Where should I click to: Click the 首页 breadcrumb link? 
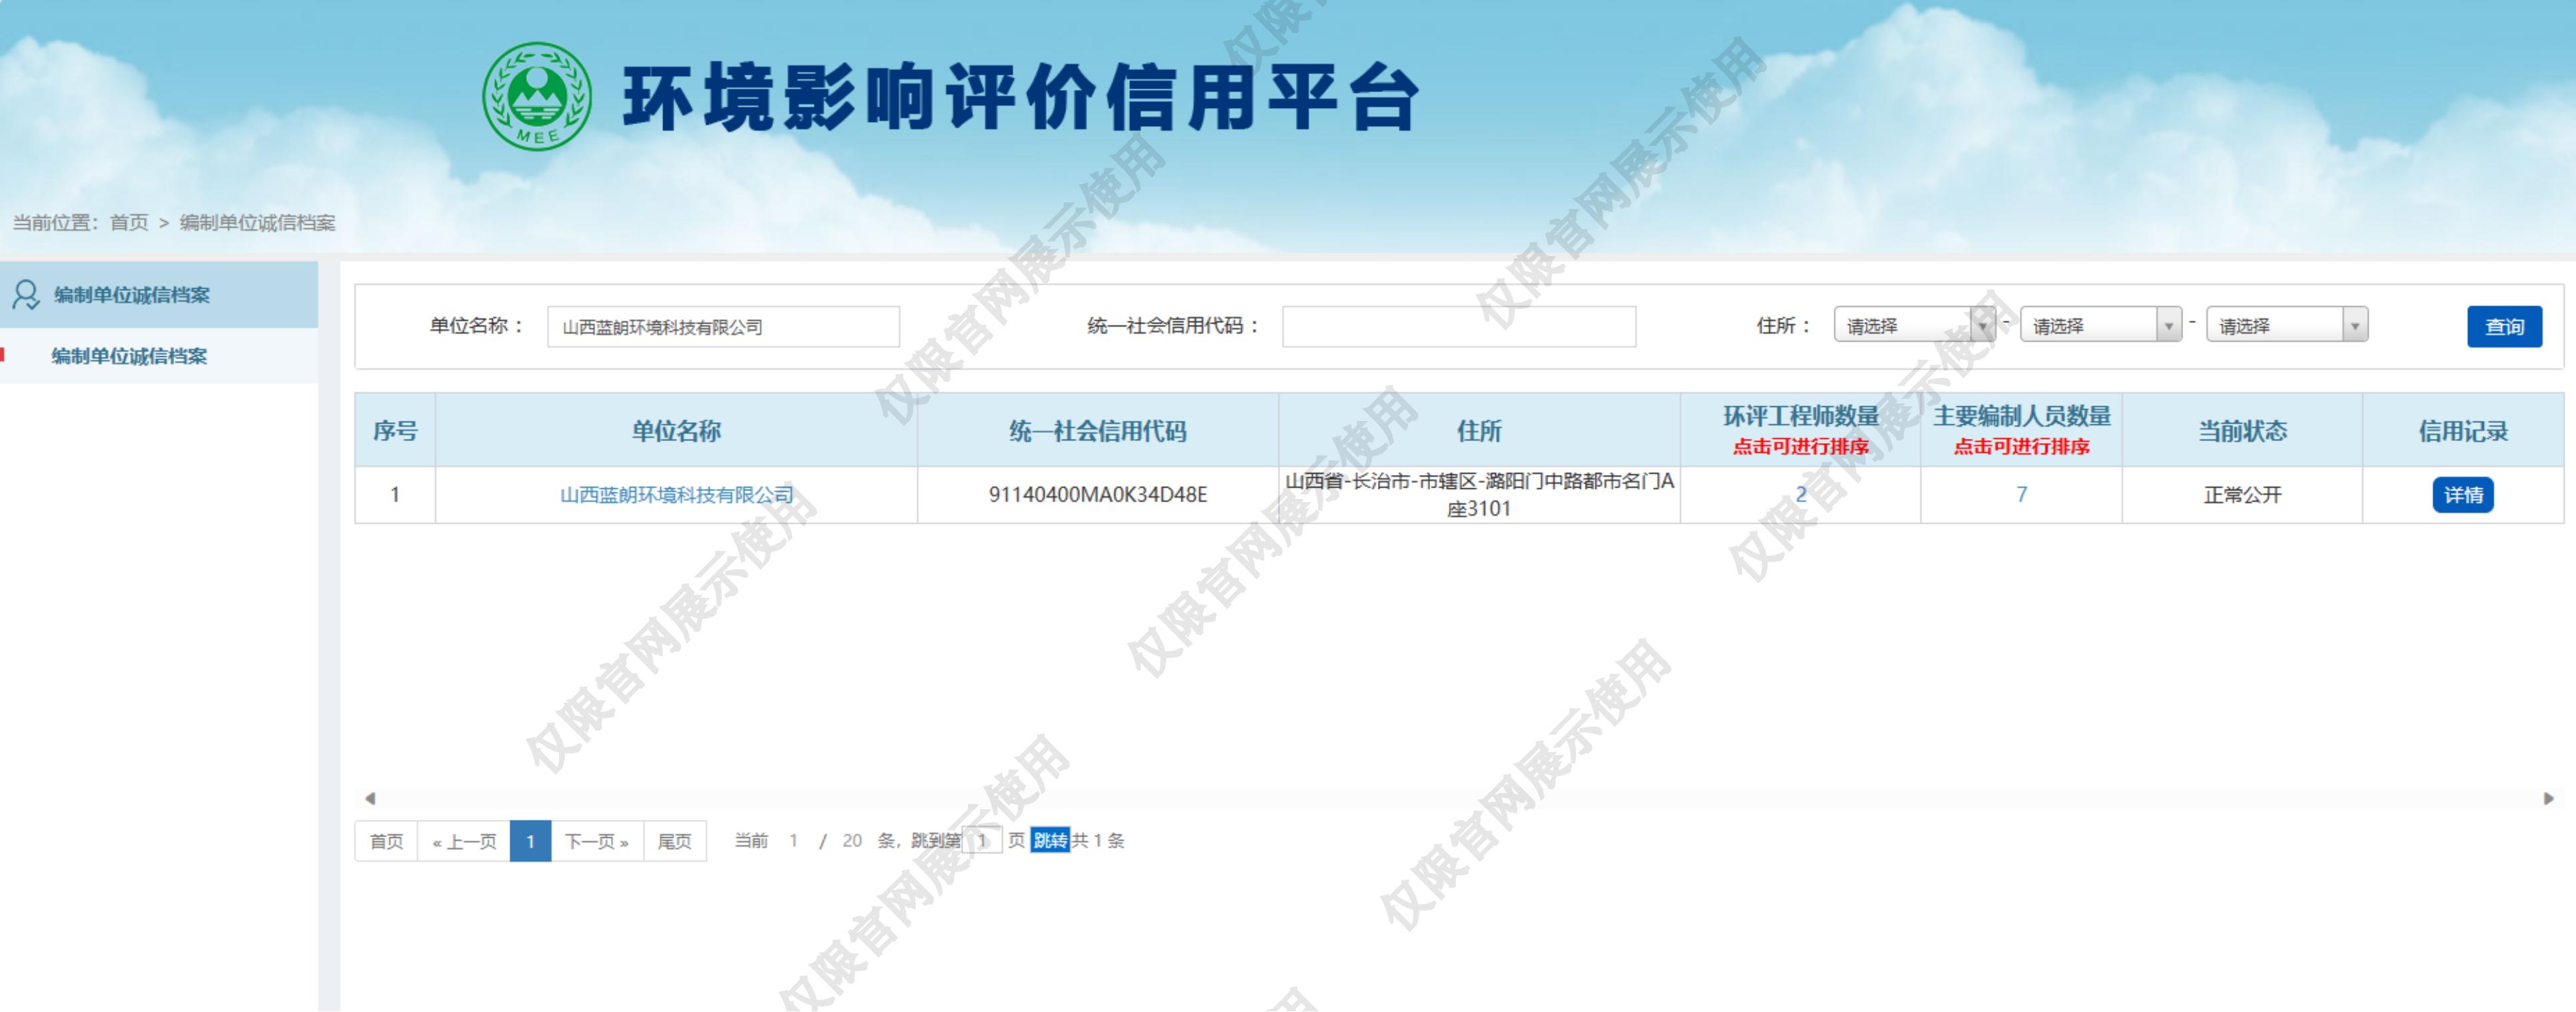(129, 222)
